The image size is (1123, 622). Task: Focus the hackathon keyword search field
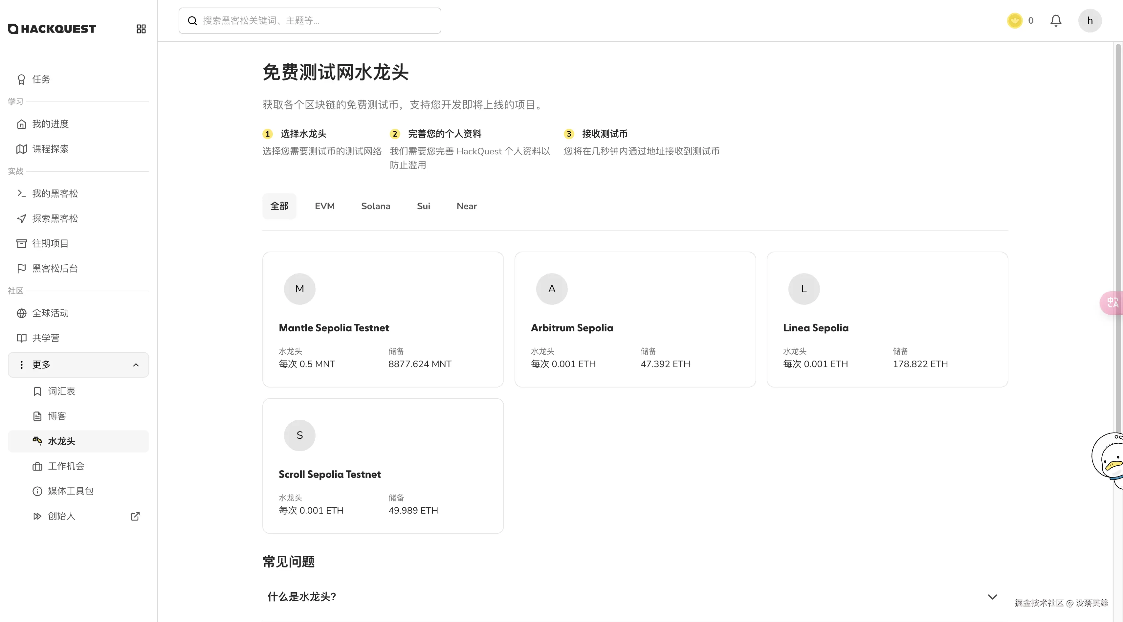(x=310, y=20)
